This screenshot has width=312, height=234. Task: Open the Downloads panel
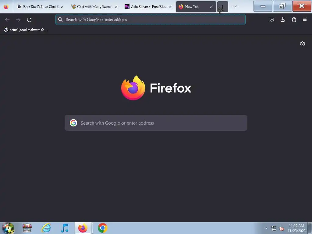click(x=282, y=19)
